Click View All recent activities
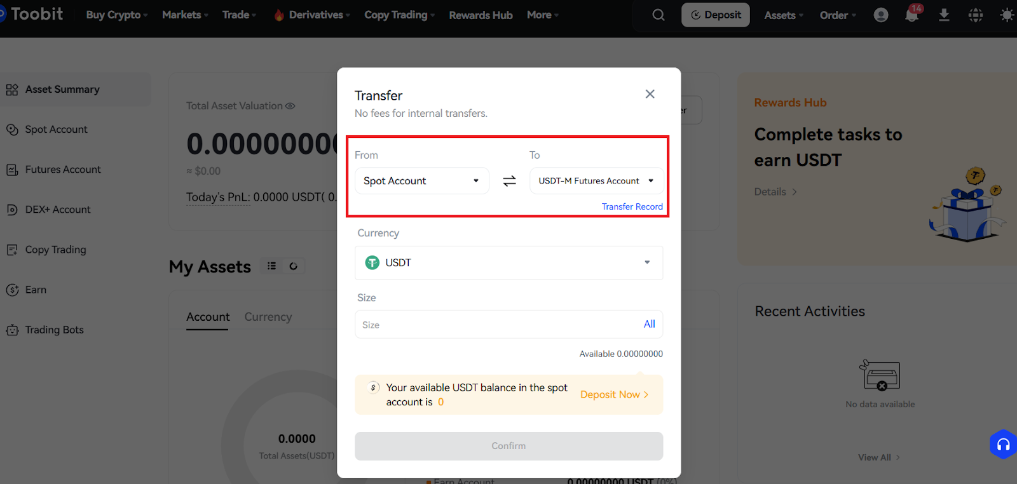Image resolution: width=1017 pixels, height=484 pixels. coord(879,457)
